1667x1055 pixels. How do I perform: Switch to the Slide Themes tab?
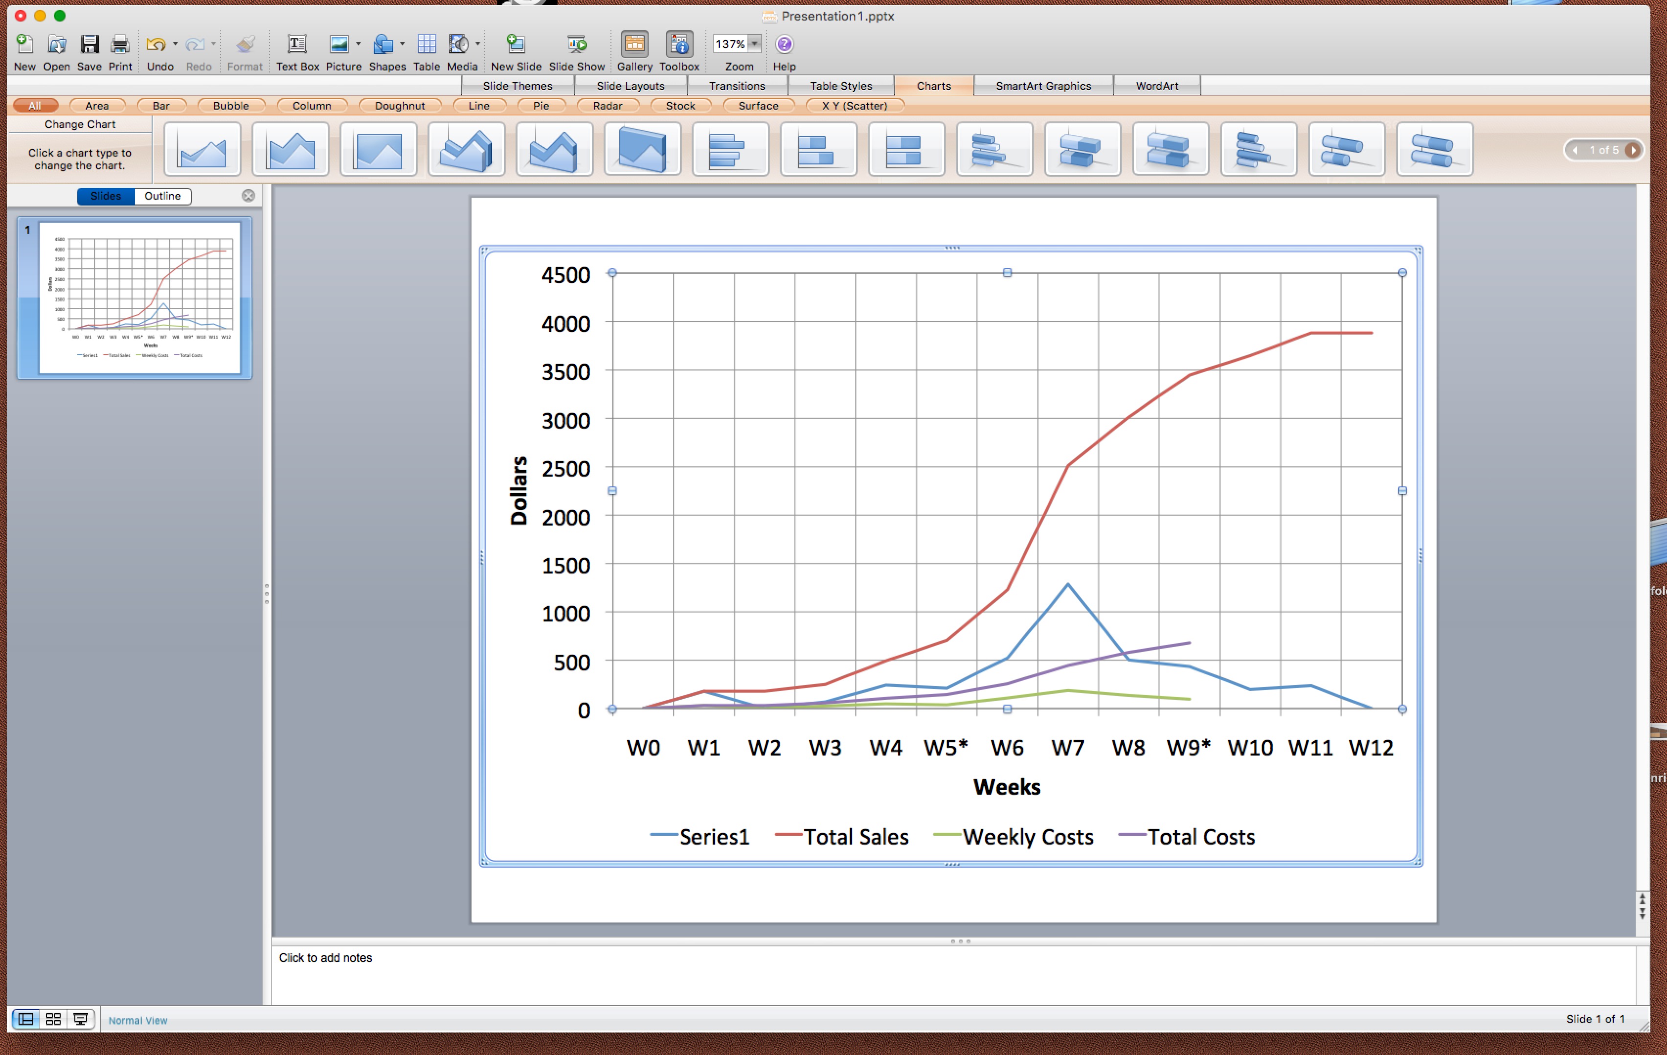517,86
